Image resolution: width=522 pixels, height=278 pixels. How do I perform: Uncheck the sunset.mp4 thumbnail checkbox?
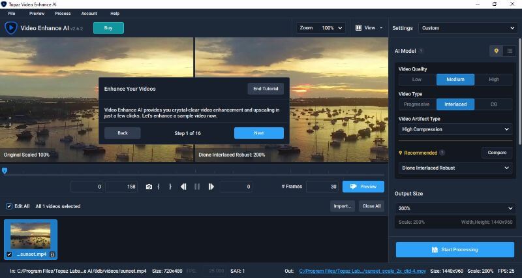pos(9,254)
